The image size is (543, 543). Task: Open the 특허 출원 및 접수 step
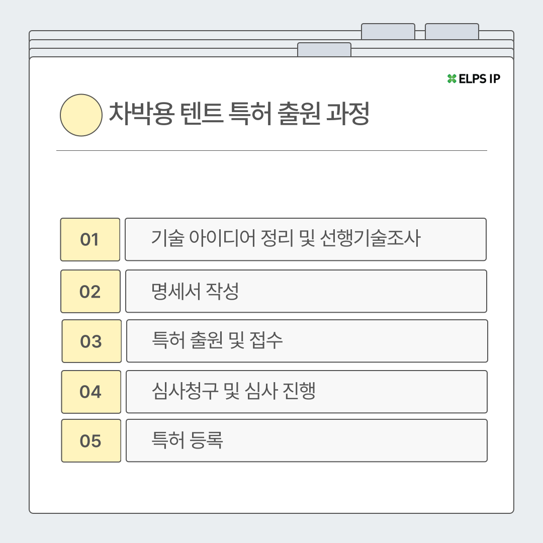pyautogui.click(x=307, y=341)
